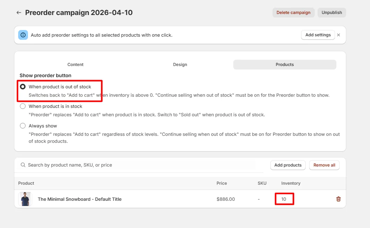Click the Add settings button
This screenshot has height=228, width=370.
318,35
